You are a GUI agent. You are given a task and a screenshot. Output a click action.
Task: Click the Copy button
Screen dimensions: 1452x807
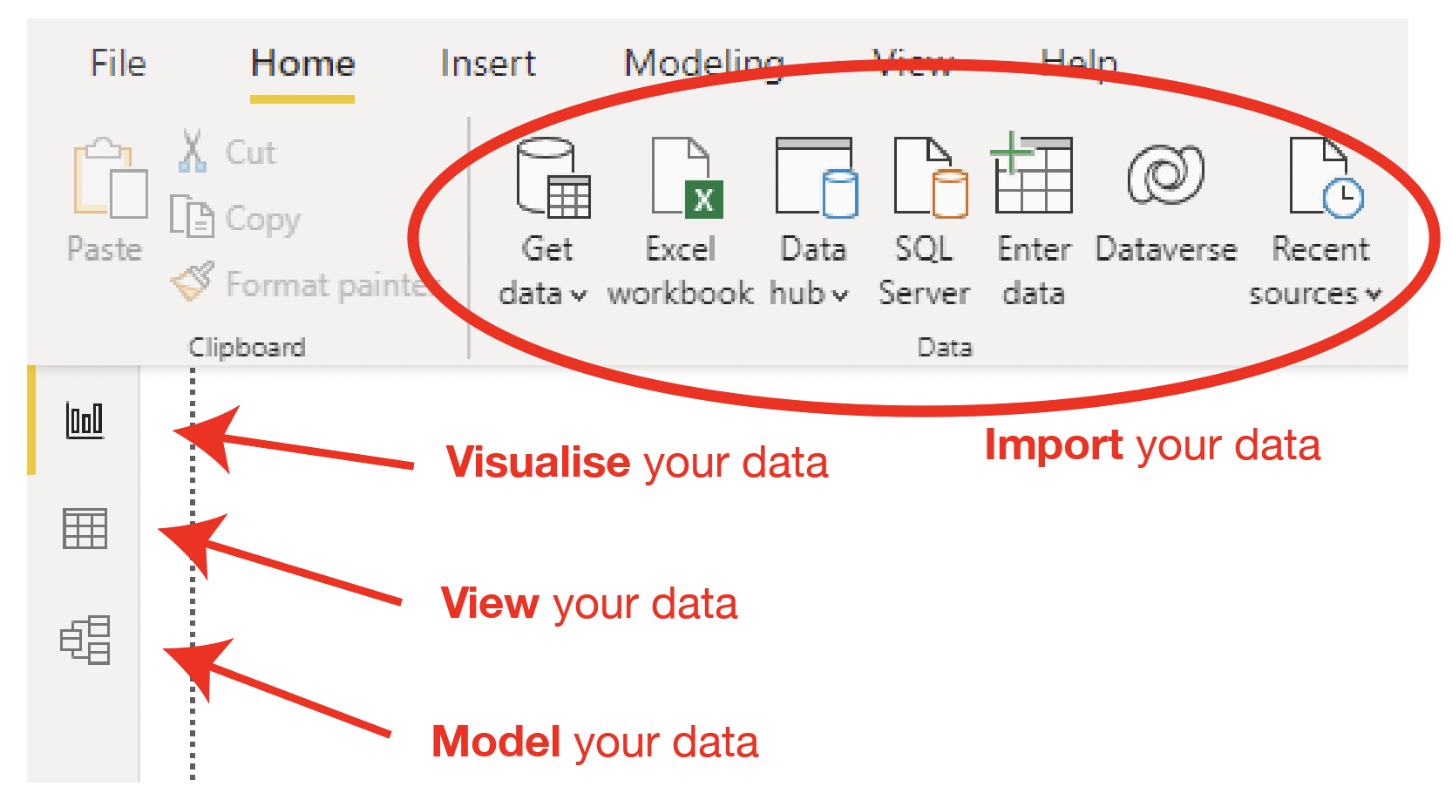pos(237,218)
